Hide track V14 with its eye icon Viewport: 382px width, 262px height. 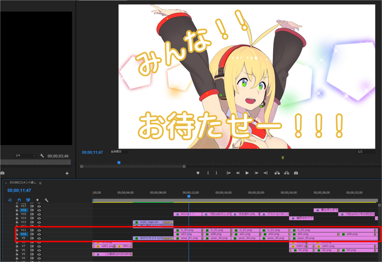coord(39,218)
